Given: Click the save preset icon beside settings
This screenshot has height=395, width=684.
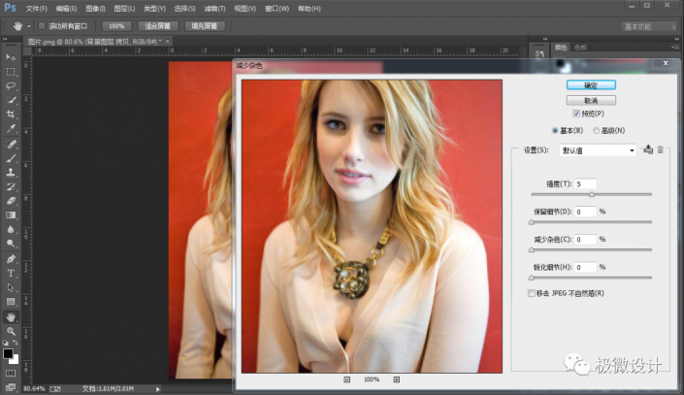Looking at the screenshot, I should click(x=647, y=149).
